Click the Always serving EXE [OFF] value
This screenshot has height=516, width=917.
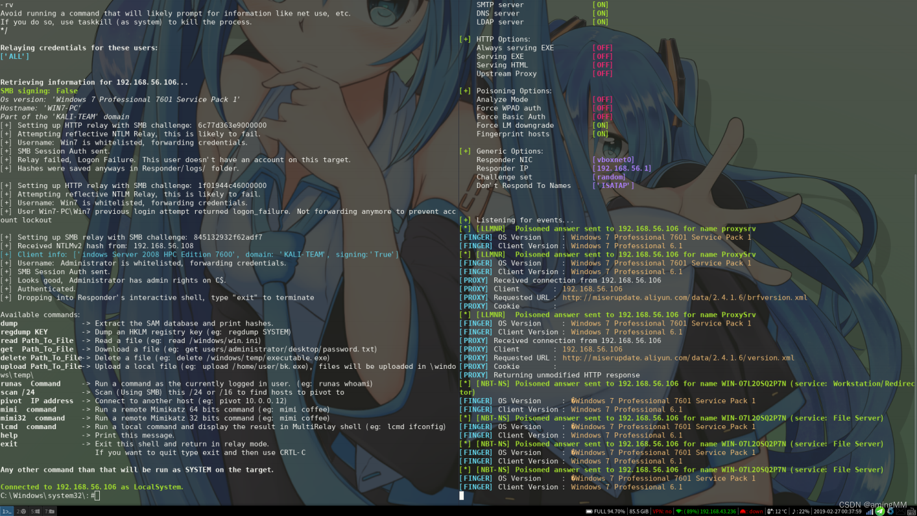coord(603,48)
